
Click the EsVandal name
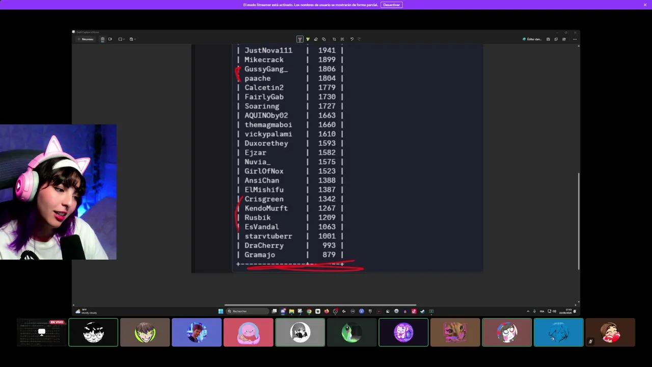tap(262, 227)
